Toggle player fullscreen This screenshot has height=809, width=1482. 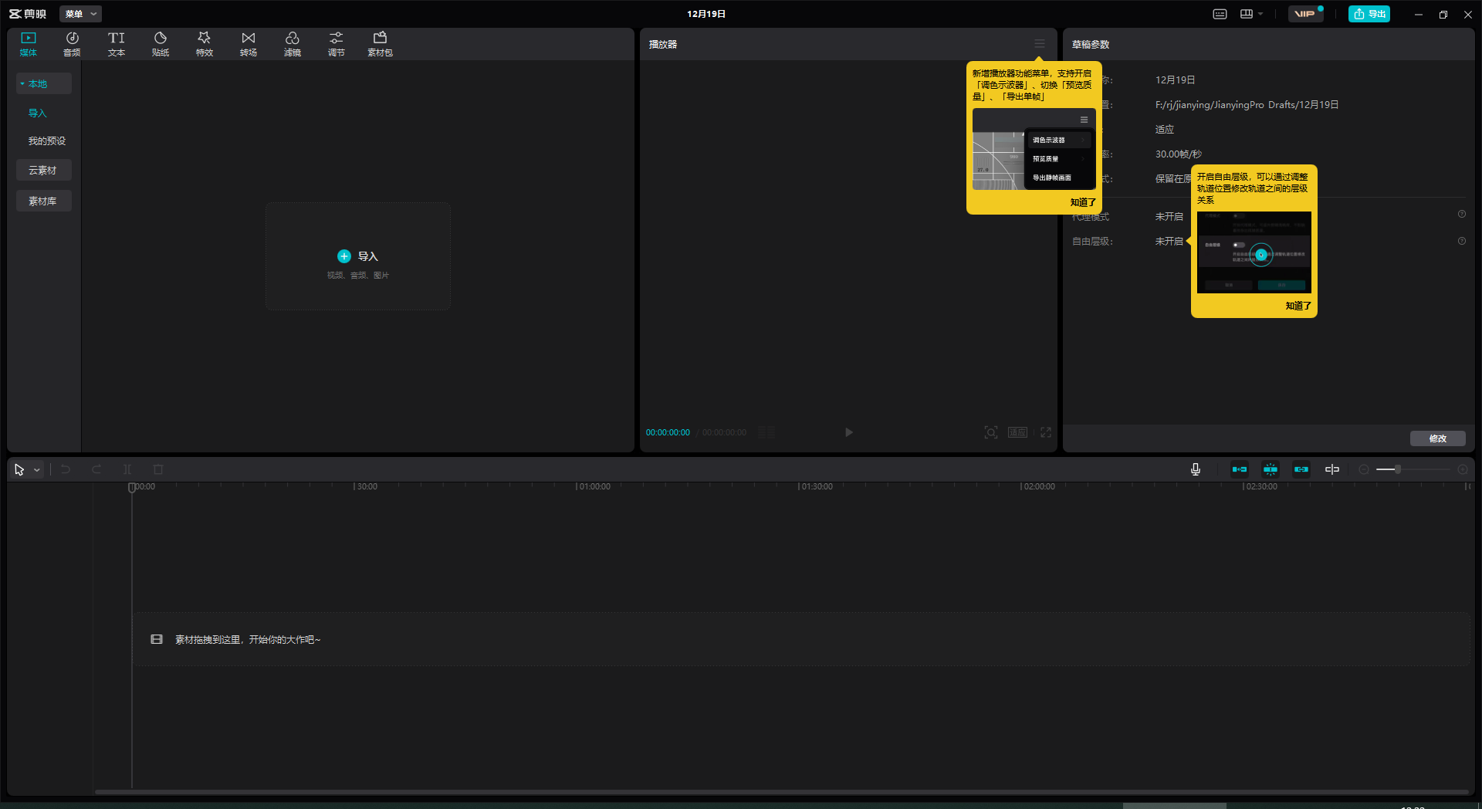coord(1046,432)
